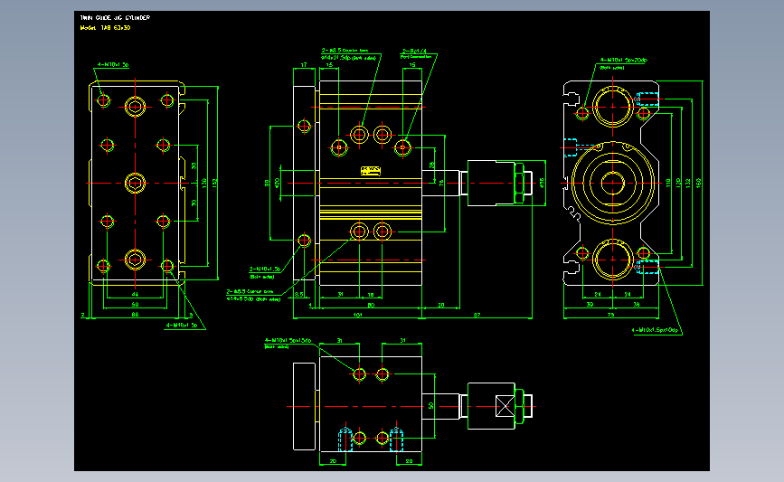Click the large center bore circle in right view

[x=612, y=183]
